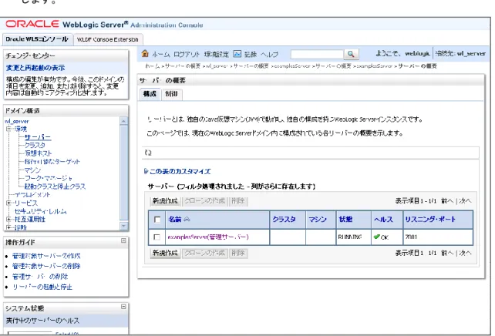This screenshot has width=495, height=336.
Task: Click the upper 削除 button
Action: pyautogui.click(x=238, y=201)
